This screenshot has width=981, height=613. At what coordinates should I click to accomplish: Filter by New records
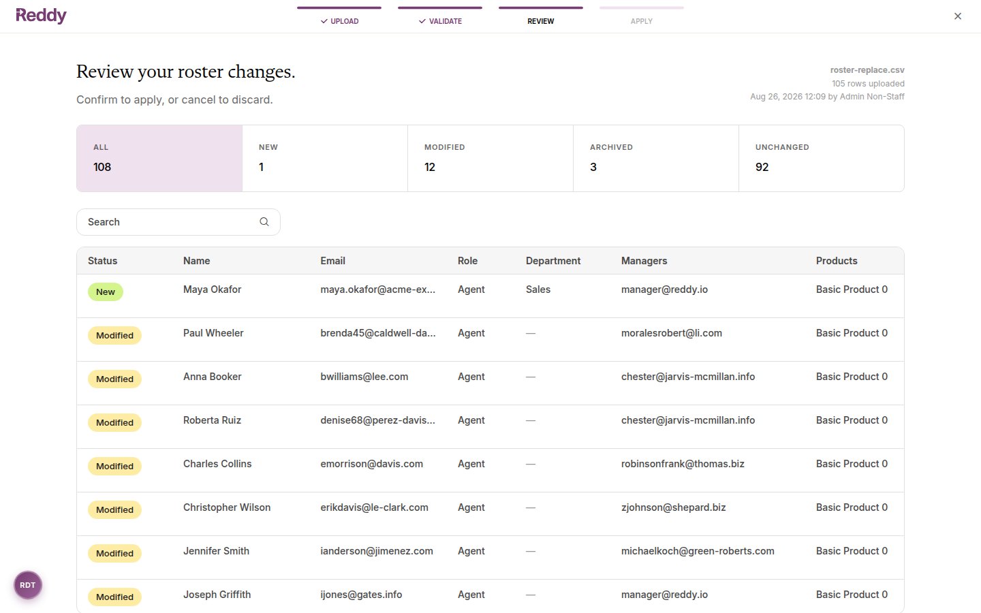tap(325, 158)
